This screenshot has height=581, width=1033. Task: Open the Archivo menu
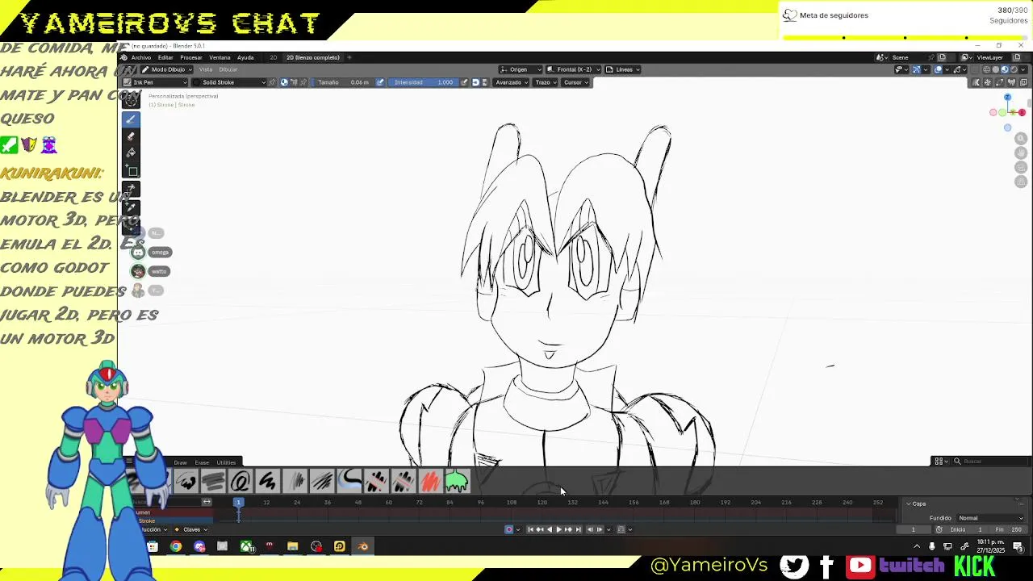[x=141, y=57]
